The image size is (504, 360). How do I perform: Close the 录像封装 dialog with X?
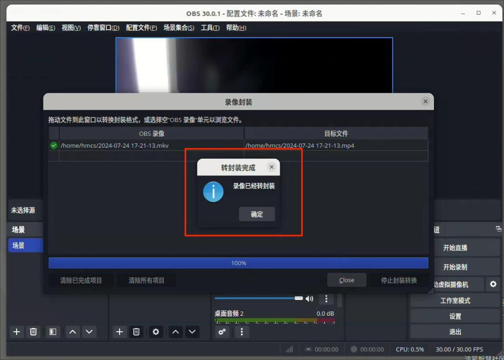coord(426,101)
